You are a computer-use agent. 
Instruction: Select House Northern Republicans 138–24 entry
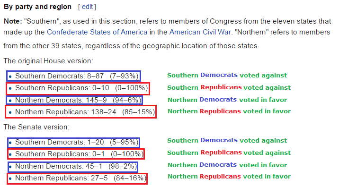[80, 112]
